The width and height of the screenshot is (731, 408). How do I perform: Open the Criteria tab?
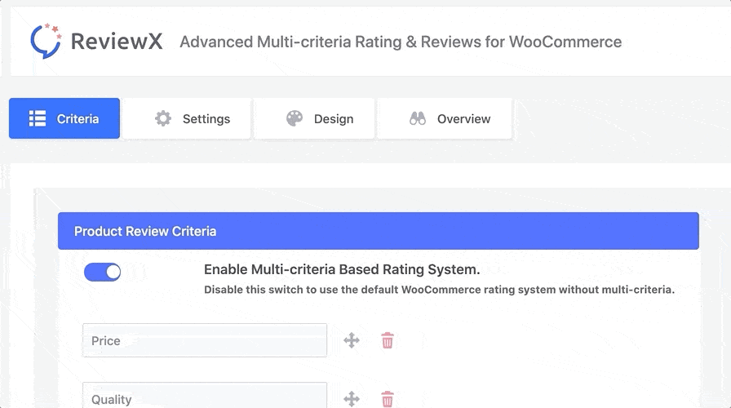click(64, 118)
